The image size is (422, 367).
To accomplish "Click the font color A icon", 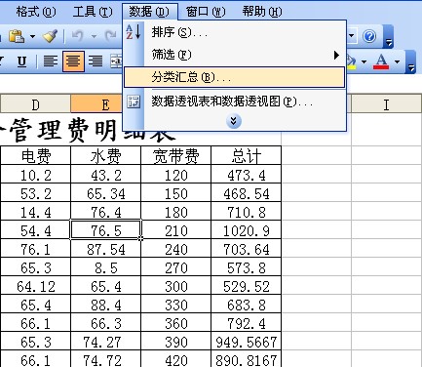I will [x=381, y=61].
